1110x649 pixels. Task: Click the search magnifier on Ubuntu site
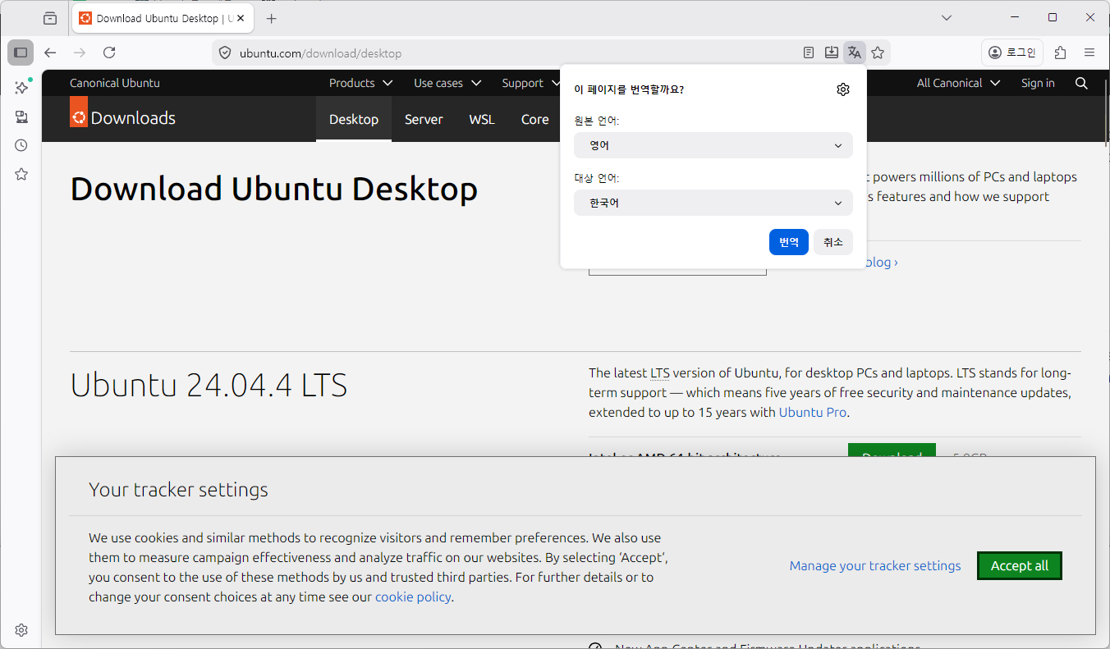coord(1081,83)
